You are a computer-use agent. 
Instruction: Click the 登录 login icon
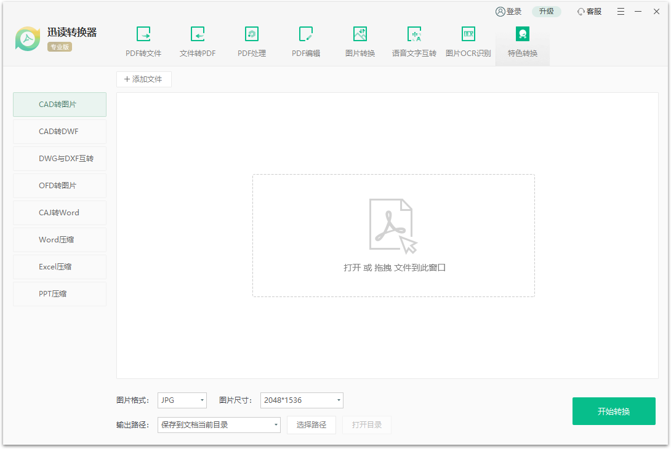tap(507, 11)
